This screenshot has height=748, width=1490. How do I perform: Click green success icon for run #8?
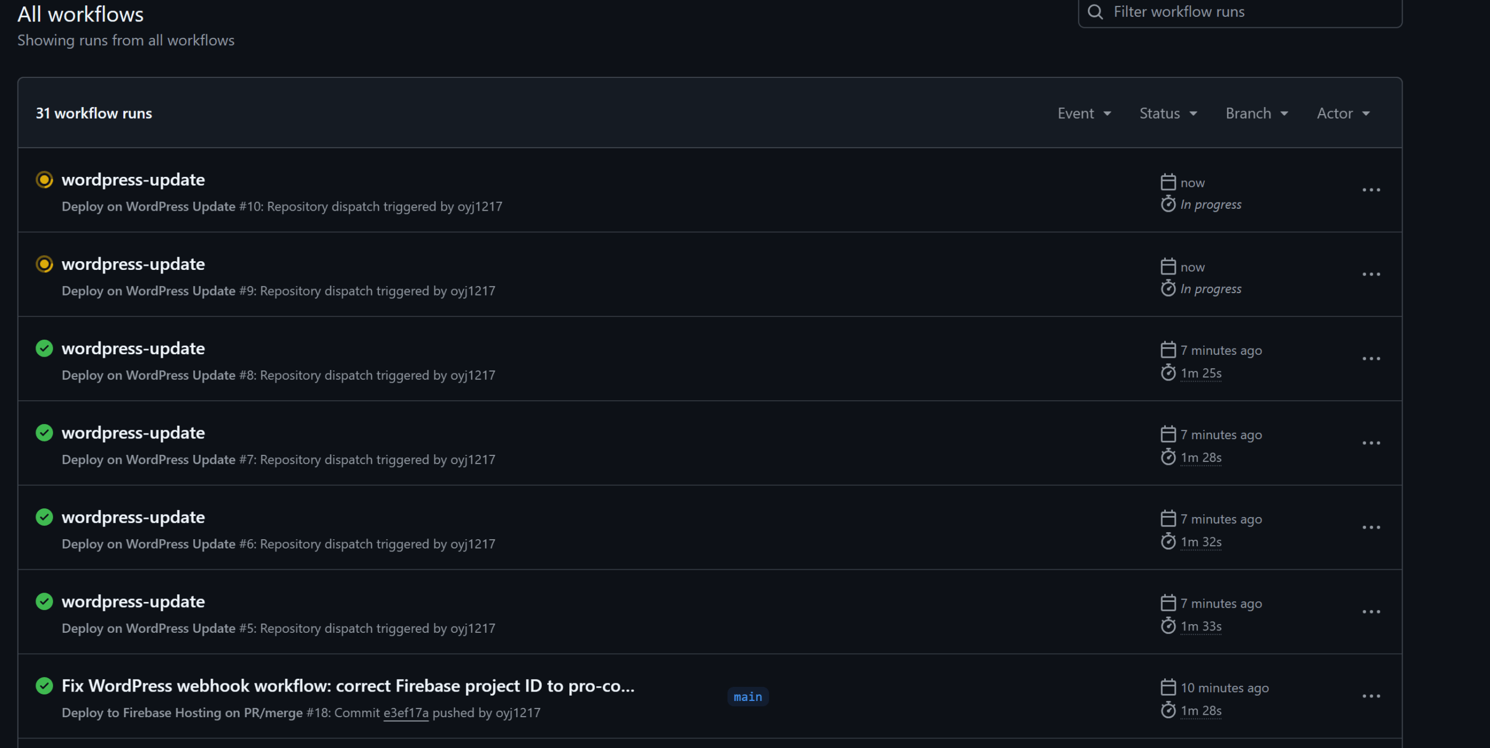[x=44, y=348]
